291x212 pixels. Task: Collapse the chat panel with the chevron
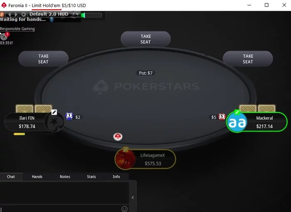click(x=133, y=197)
